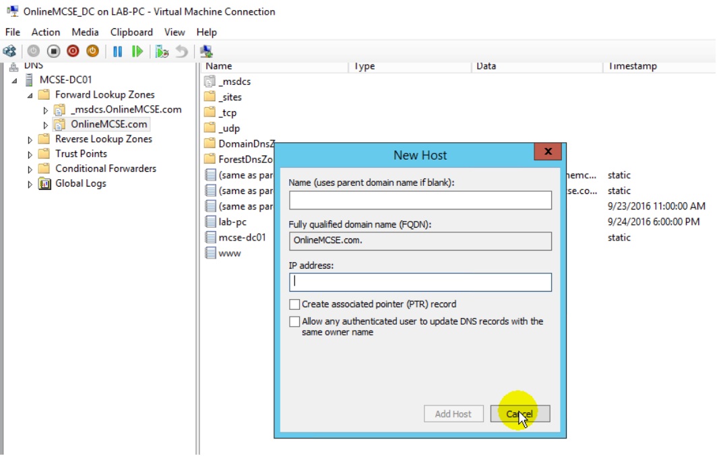The image size is (719, 456).
Task: Create a checkpoint from the toolbar
Action: 162,51
